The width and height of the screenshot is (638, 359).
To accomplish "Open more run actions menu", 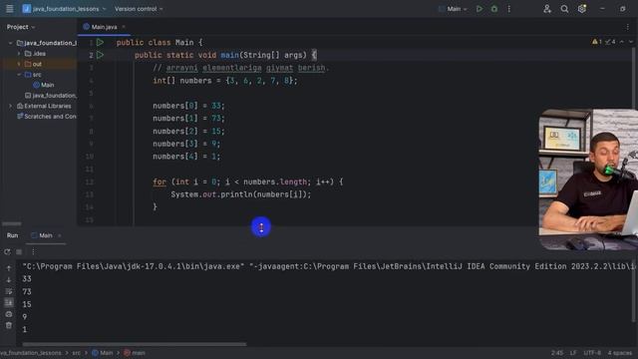I will (508, 9).
